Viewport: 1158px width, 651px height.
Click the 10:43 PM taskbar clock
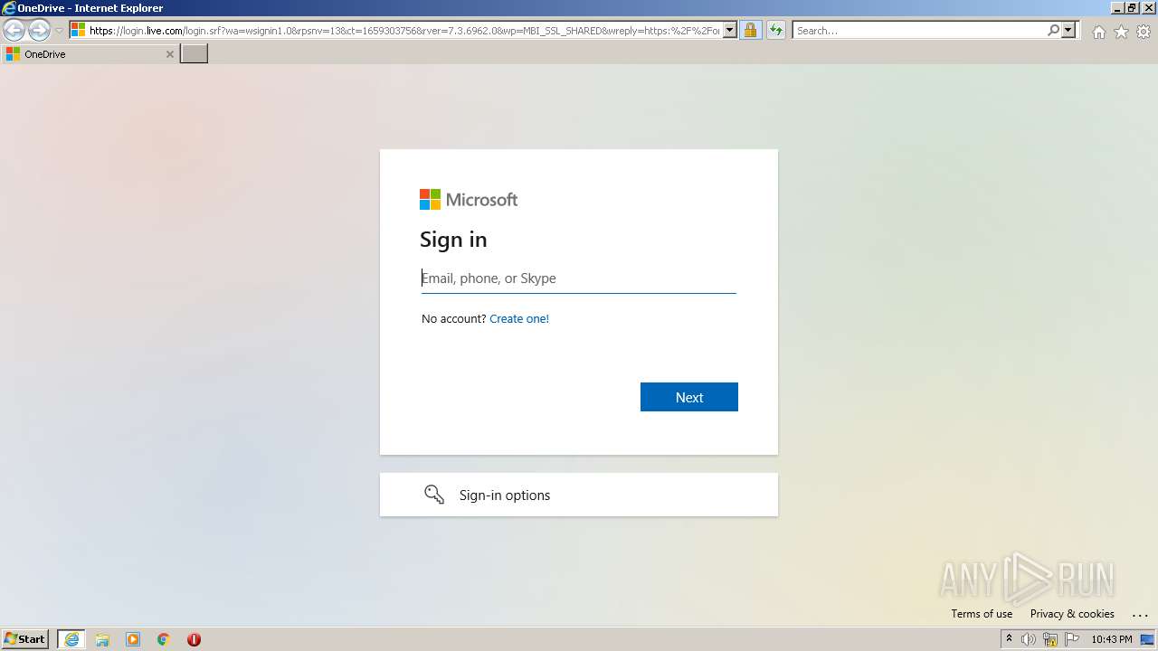coord(1112,639)
